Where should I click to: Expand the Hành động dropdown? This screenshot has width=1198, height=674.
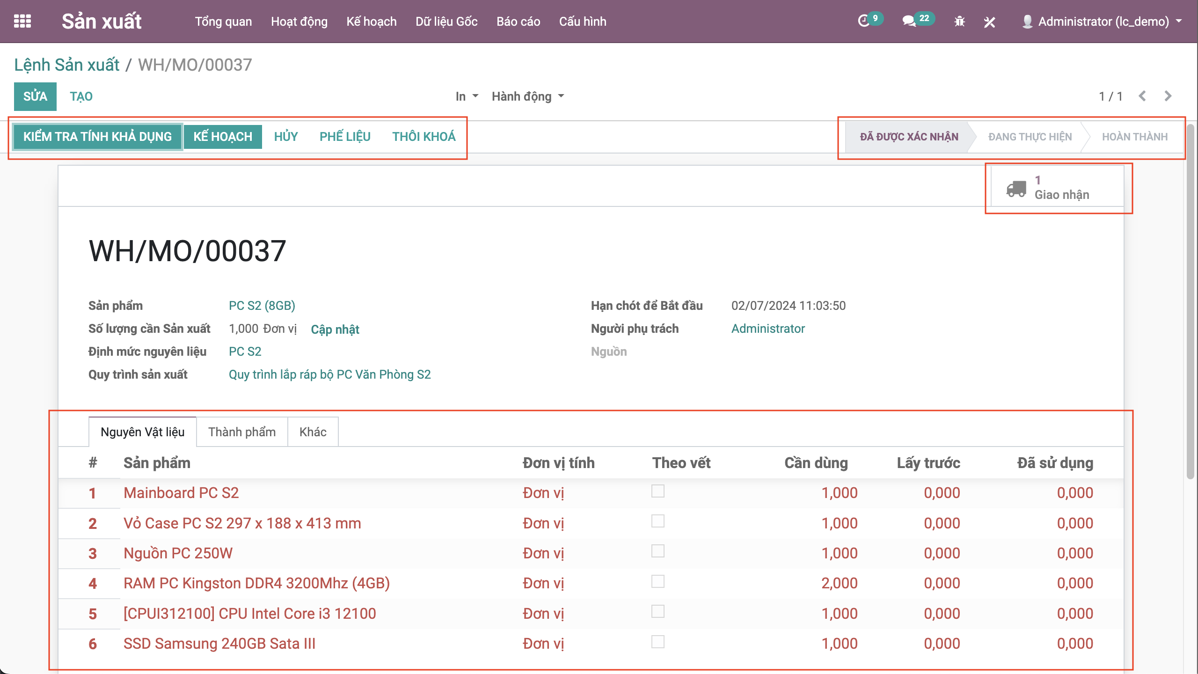[x=527, y=96]
